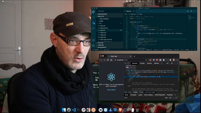
Task: Click the split editor icon in VS Code
Action: (x=191, y=11)
